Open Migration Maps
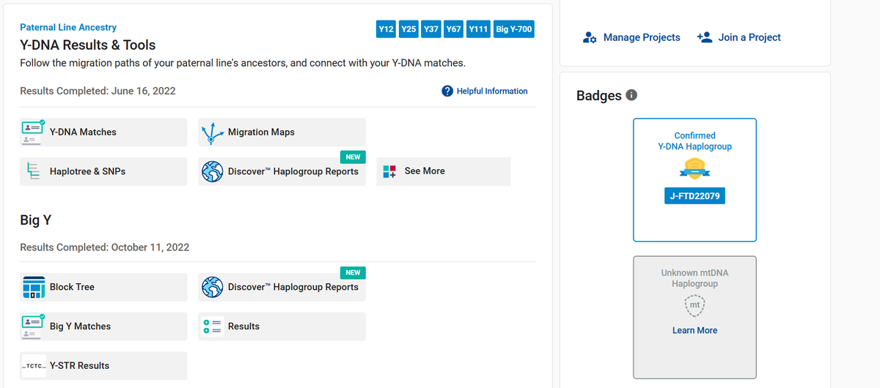Screen dimensions: 880x388 pos(282,132)
